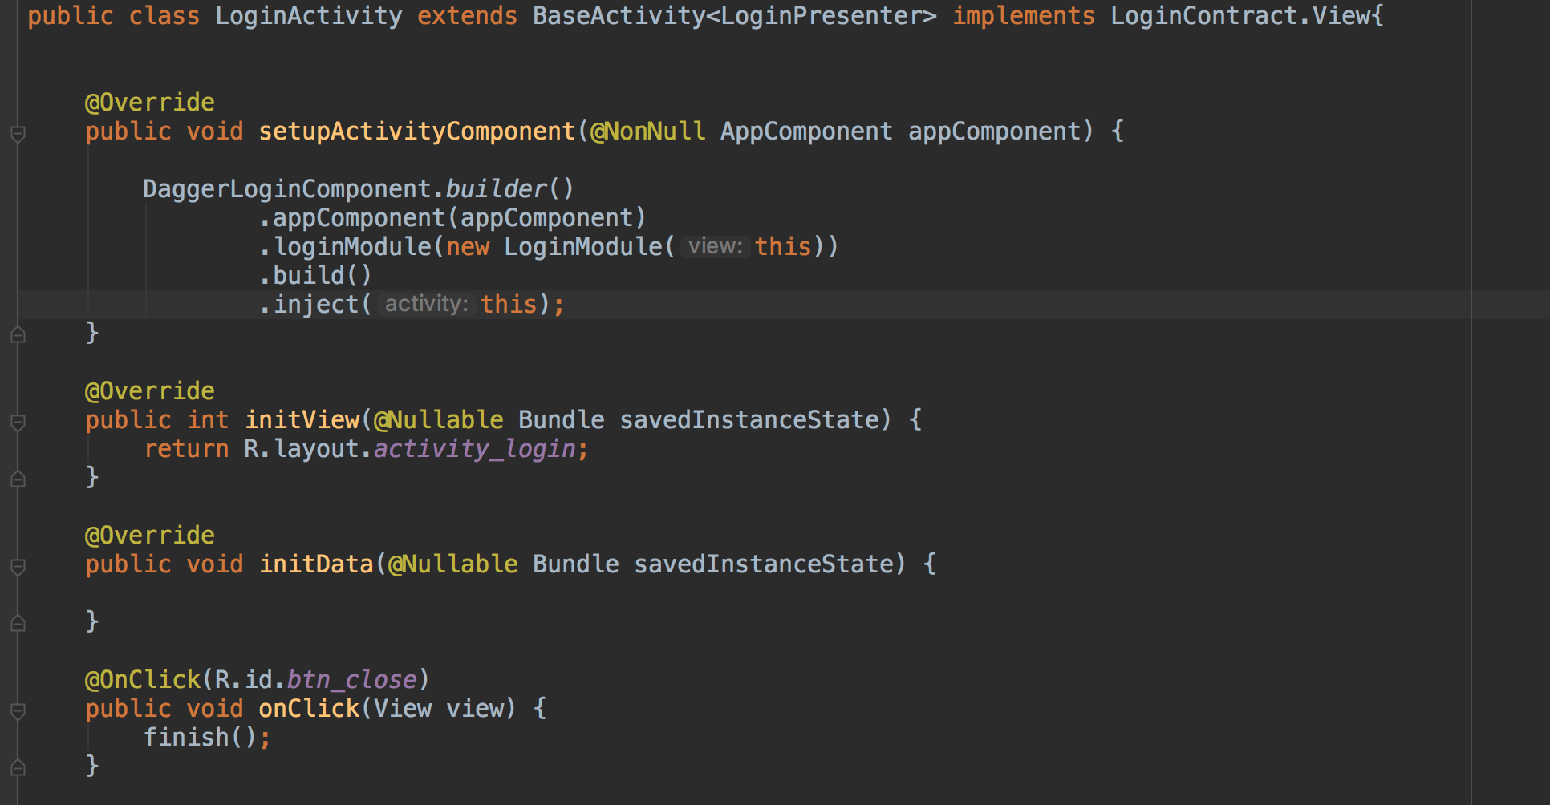This screenshot has width=1550, height=805.
Task: Click the activity: inline parameter hint
Action: (x=425, y=304)
